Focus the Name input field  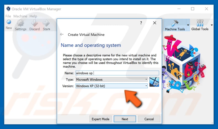point(117,73)
